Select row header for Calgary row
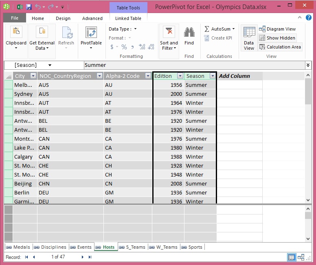 coord(9,157)
